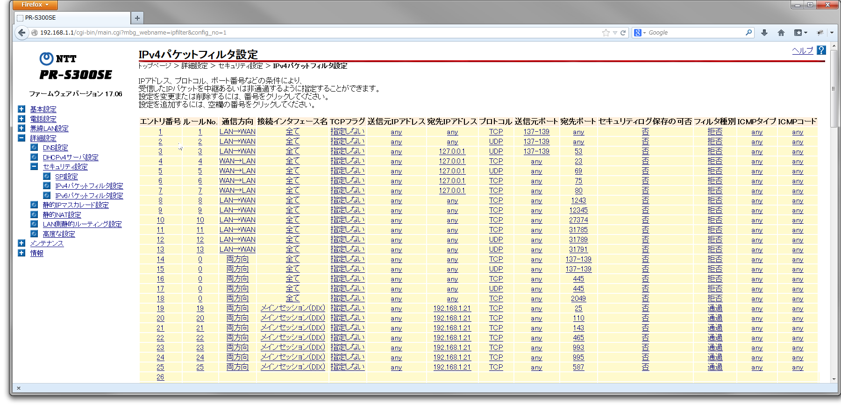Viewport: 841px width, 405px height.
Task: Expand the 基本設定 tree node
Action: [21, 109]
